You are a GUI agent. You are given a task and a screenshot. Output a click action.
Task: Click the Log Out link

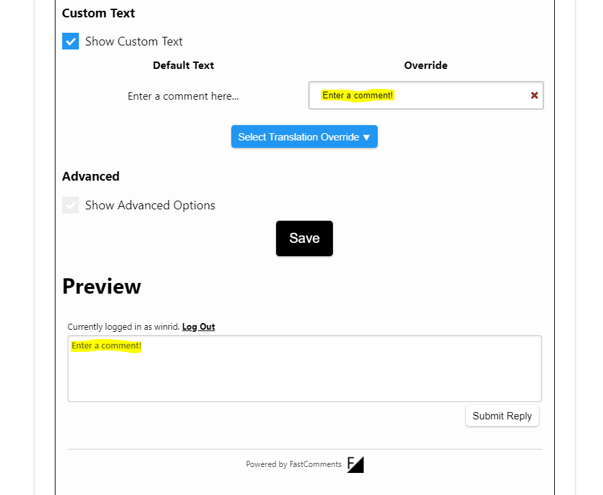click(199, 327)
